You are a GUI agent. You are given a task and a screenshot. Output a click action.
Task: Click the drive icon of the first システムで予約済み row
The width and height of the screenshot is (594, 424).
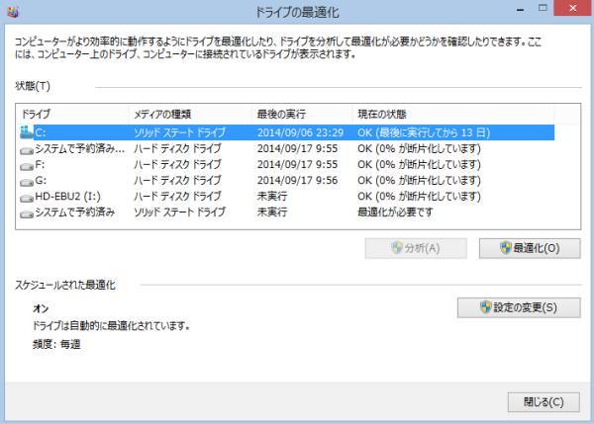27,148
